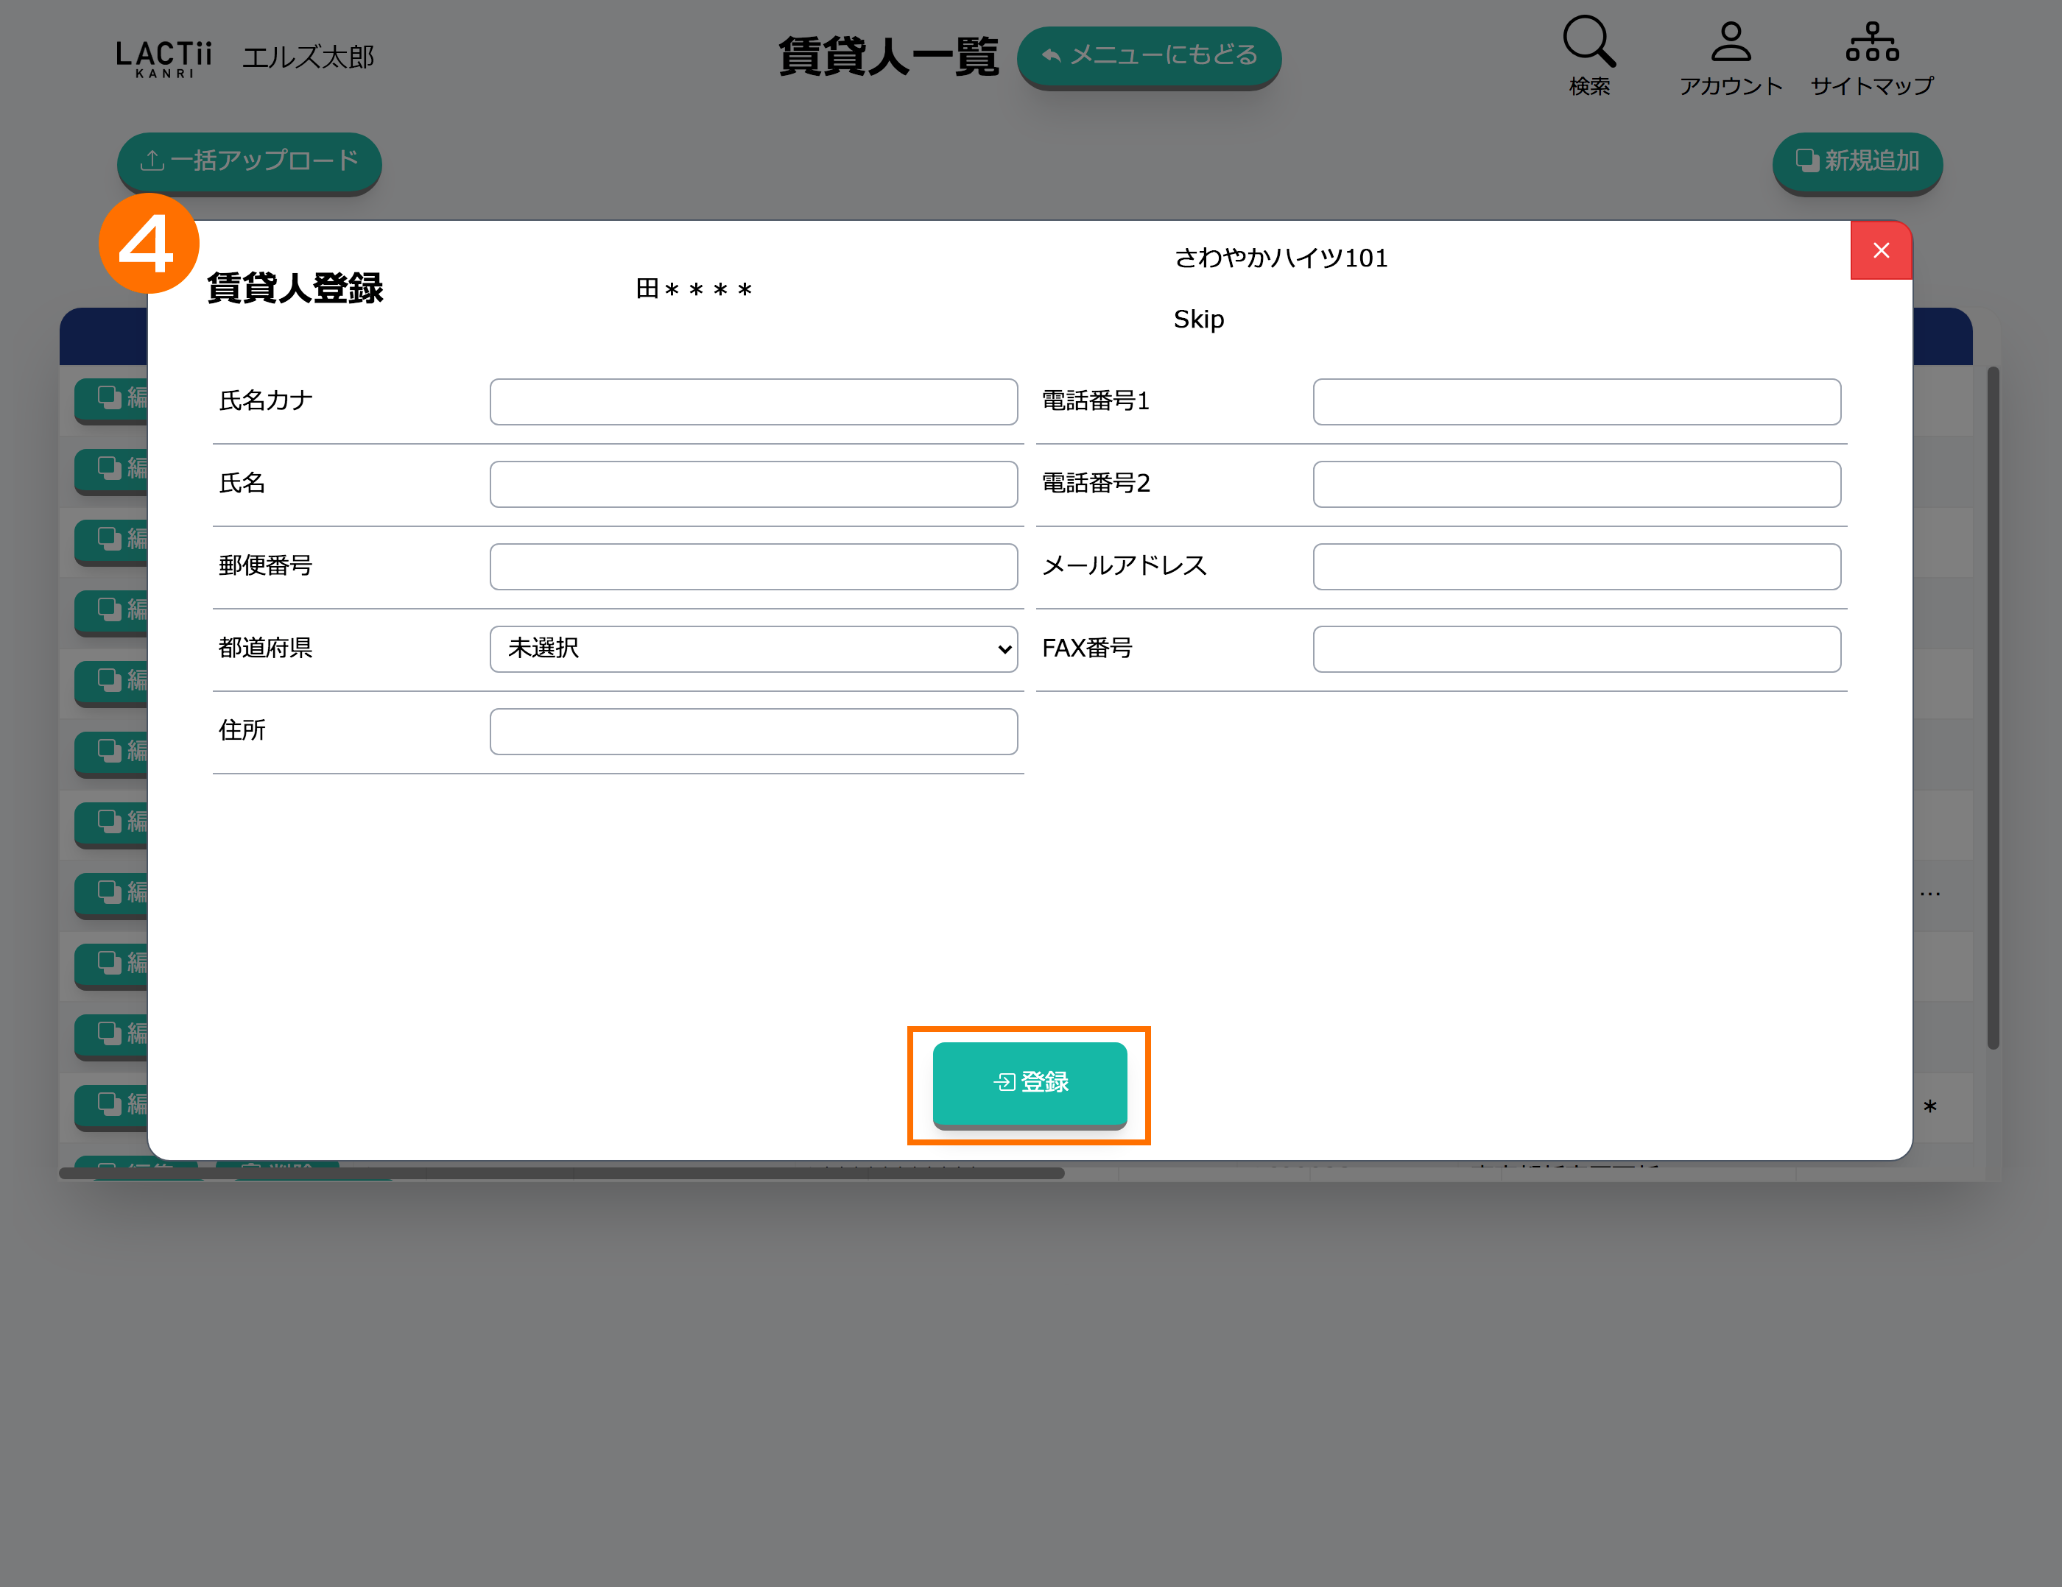
Task: Focus the 氏名カナ input field
Action: pyautogui.click(x=753, y=401)
